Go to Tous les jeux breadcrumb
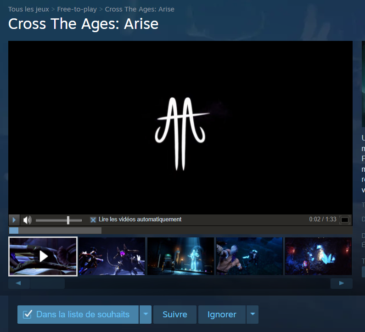The image size is (365, 332). point(28,9)
